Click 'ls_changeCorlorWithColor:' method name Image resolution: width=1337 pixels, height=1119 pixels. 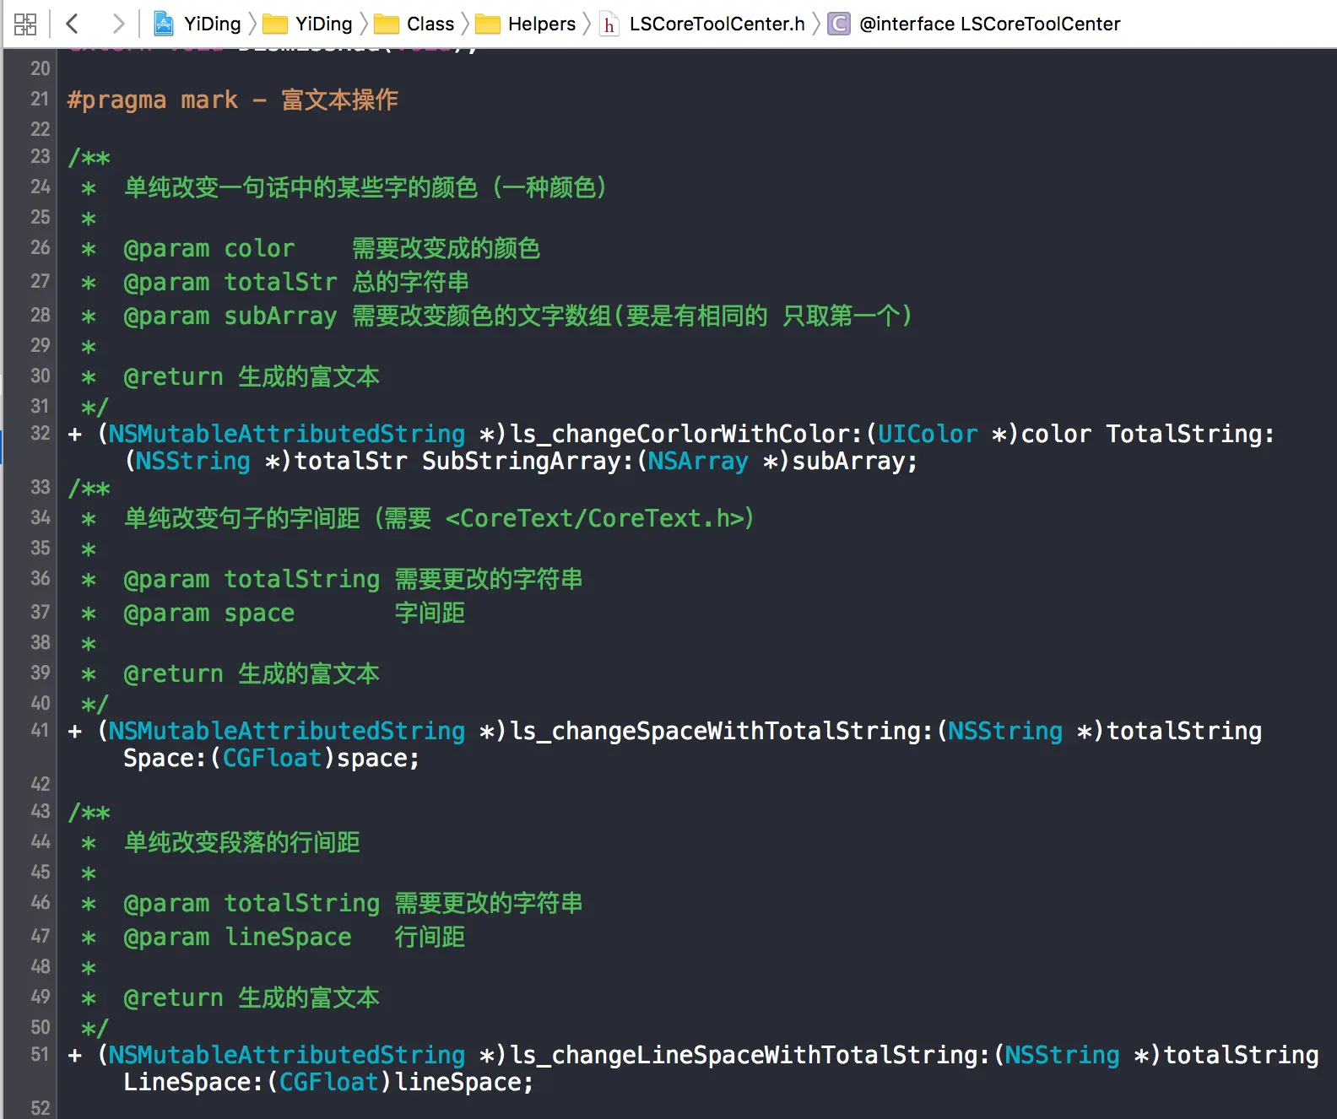click(x=686, y=434)
